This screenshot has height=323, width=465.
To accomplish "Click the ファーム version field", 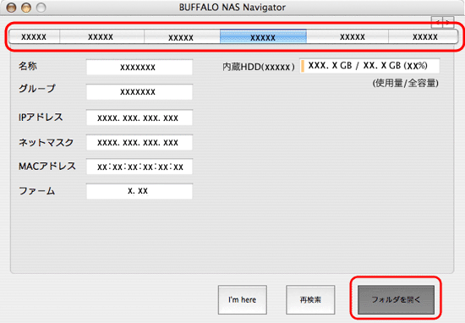I will (139, 191).
